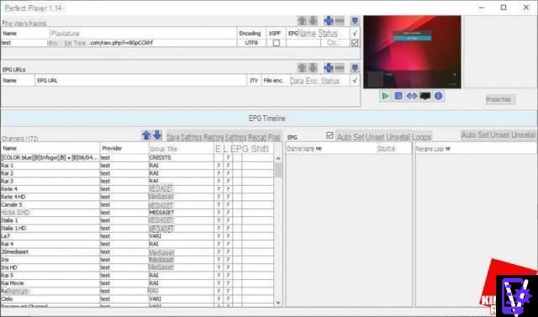Move EPG URL entry up
Image resolution: width=538 pixels, height=317 pixels.
tap(302, 67)
